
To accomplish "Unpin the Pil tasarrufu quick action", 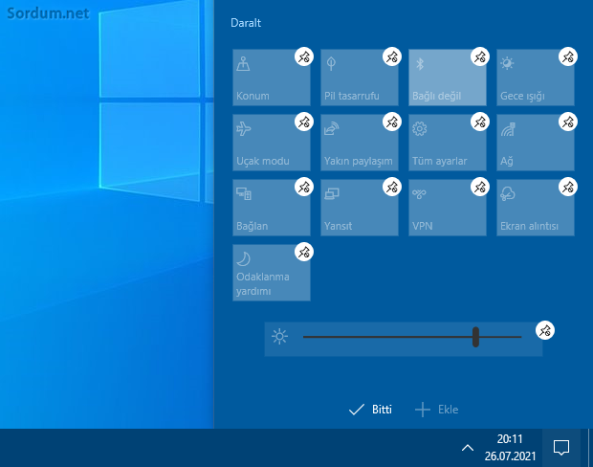I will click(x=392, y=56).
